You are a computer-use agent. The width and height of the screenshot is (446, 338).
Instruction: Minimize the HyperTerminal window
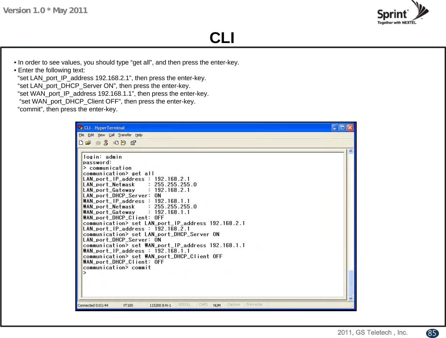[335, 128]
